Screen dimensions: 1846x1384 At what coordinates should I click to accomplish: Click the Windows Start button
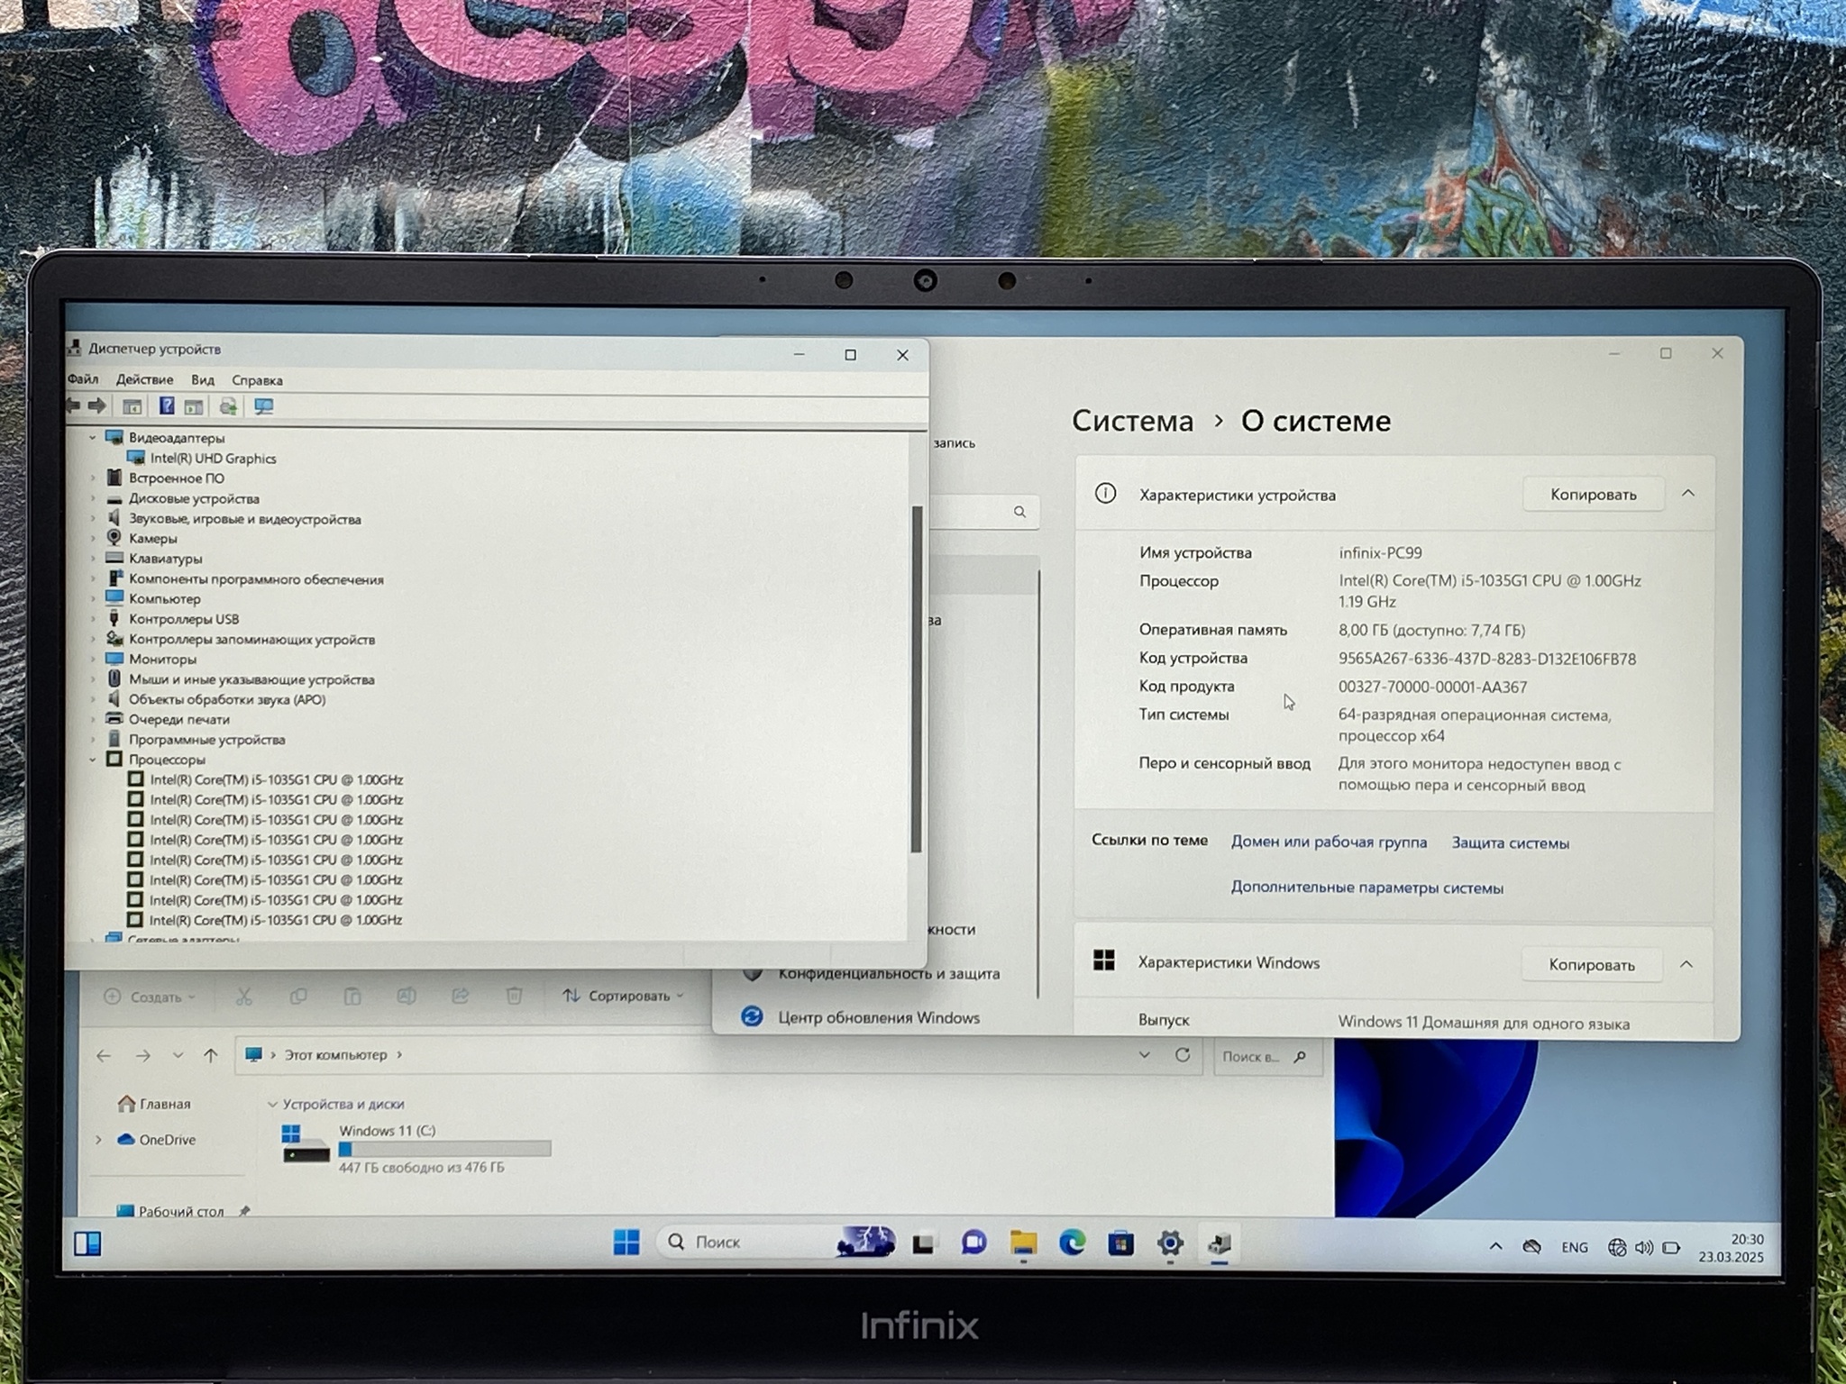click(x=626, y=1243)
